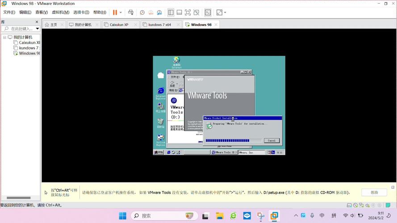Click the taskbar clock showing 9:11

pos(376,216)
